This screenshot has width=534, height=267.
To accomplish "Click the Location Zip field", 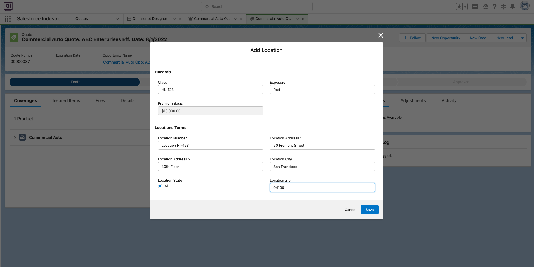I will 322,188.
